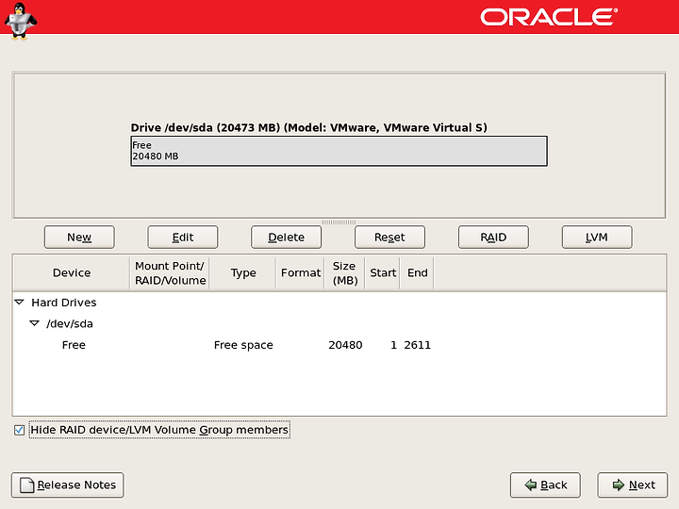Click the Free space type cell
Screen dimensions: 679x509
pos(243,345)
